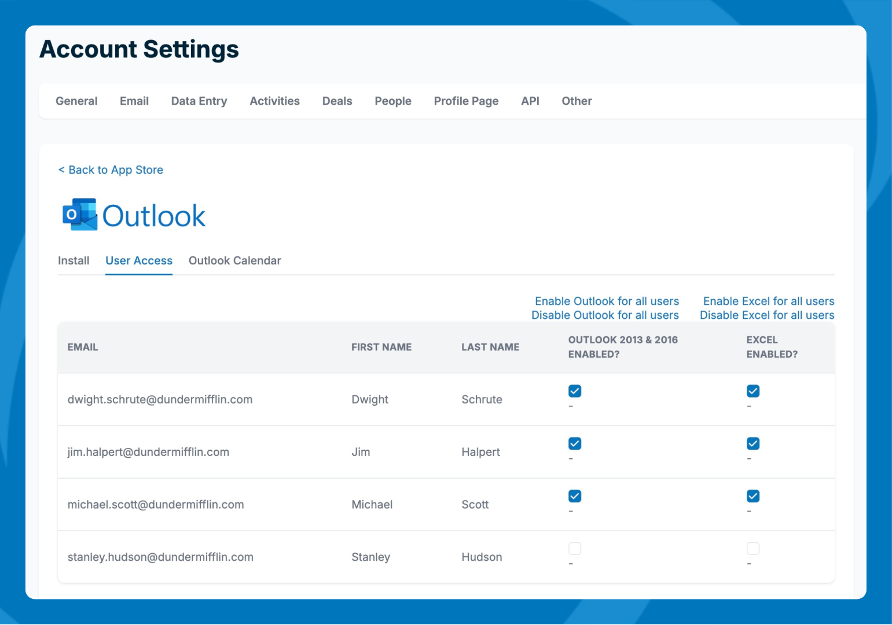Select the Data Entry settings tab

(x=199, y=101)
